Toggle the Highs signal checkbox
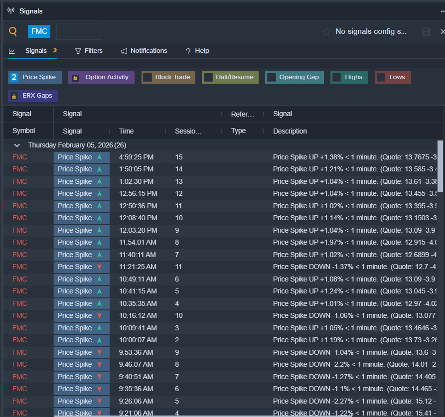 337,77
